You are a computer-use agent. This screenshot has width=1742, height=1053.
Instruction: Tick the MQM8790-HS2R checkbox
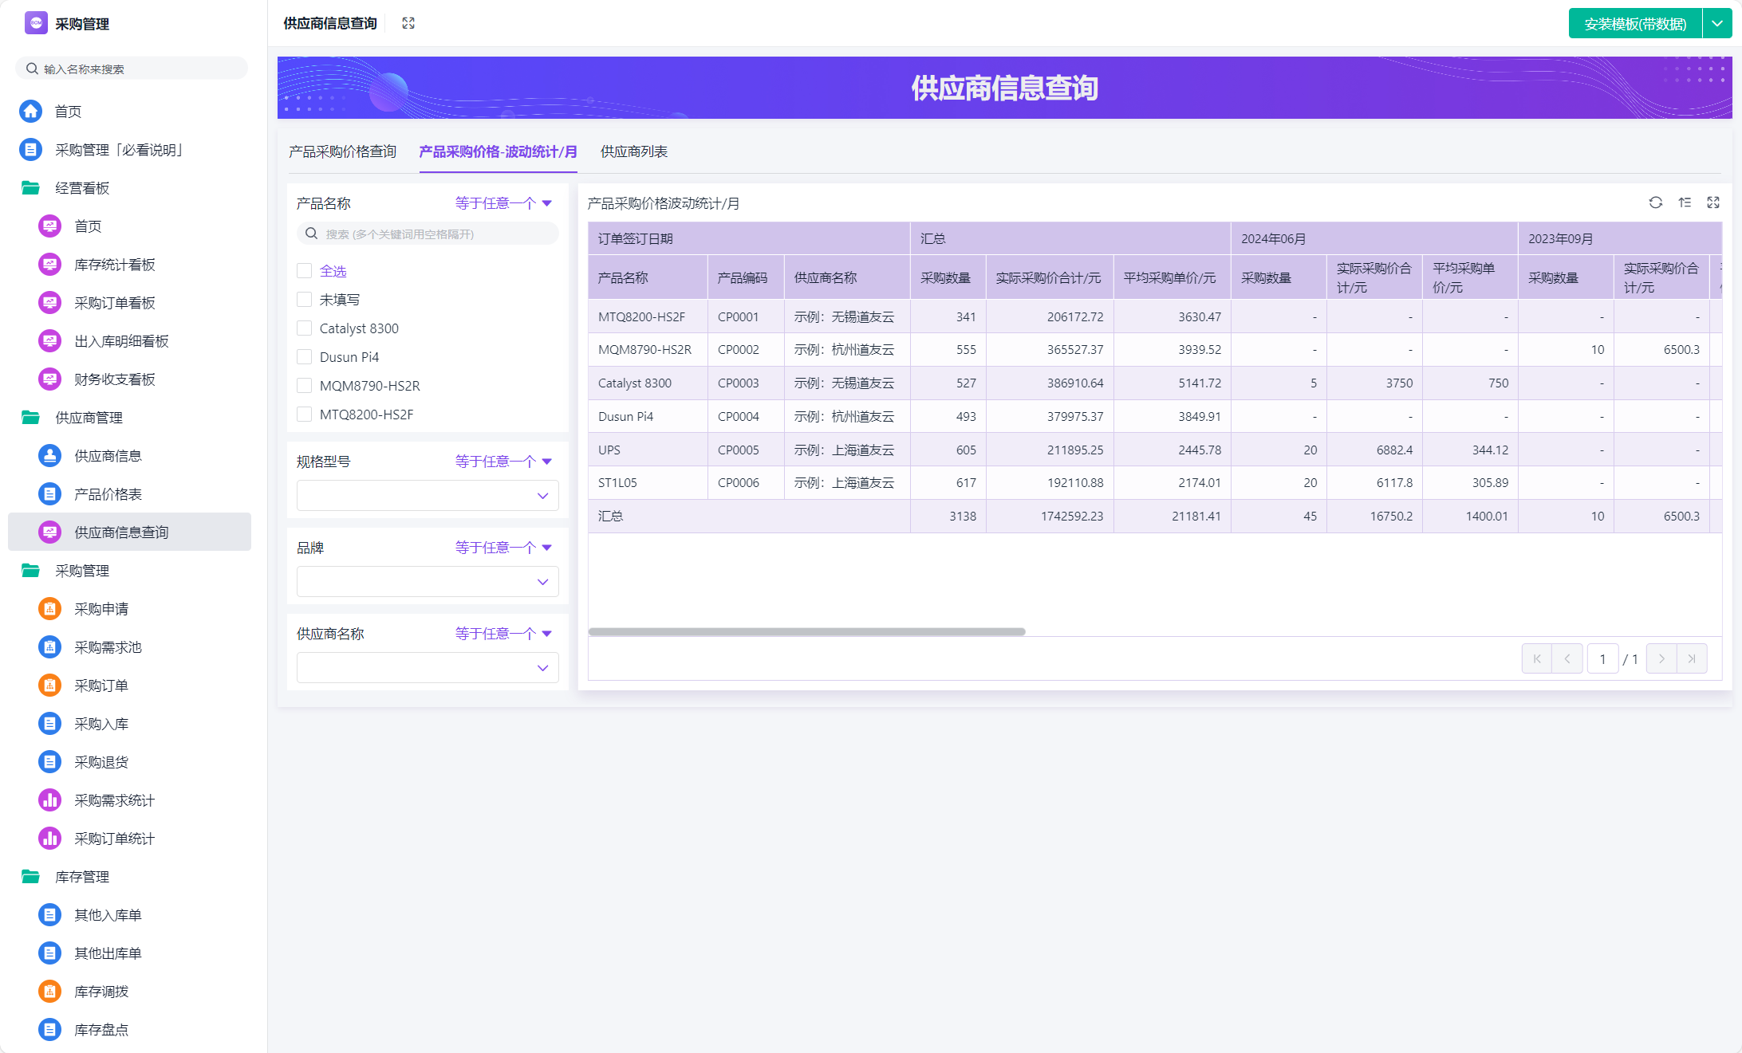tap(304, 386)
